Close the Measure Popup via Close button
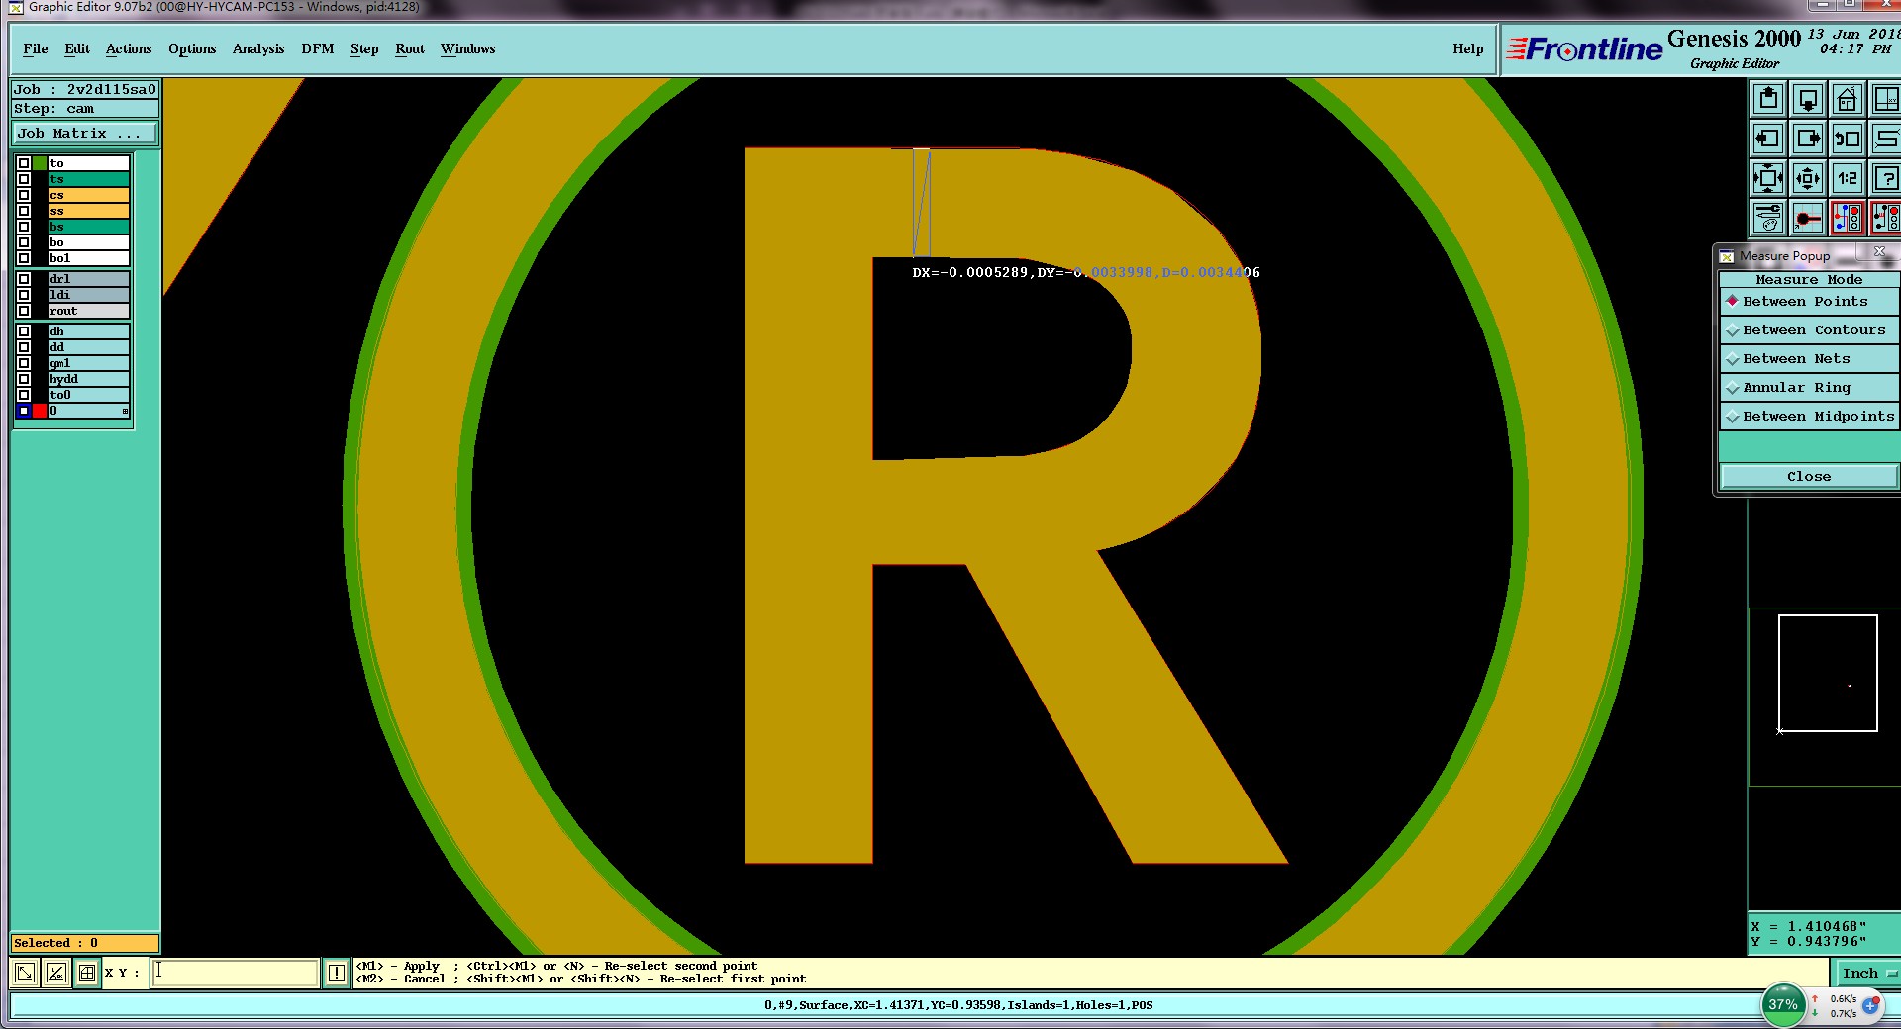 1809,477
